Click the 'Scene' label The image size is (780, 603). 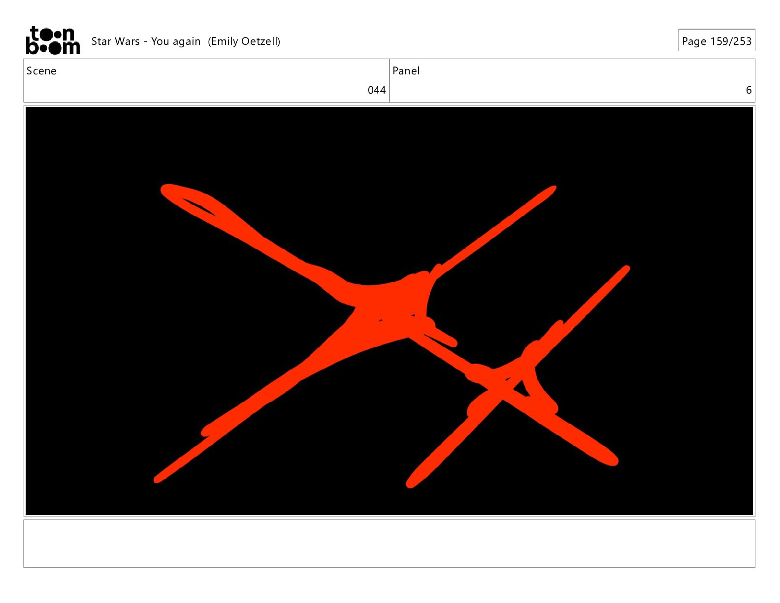tap(41, 71)
